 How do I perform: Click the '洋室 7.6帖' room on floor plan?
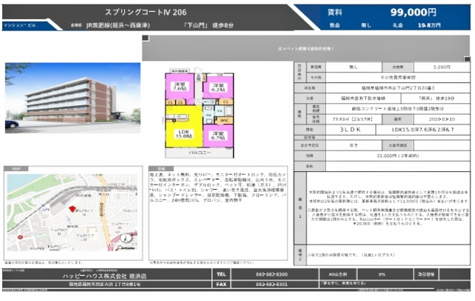point(180,87)
